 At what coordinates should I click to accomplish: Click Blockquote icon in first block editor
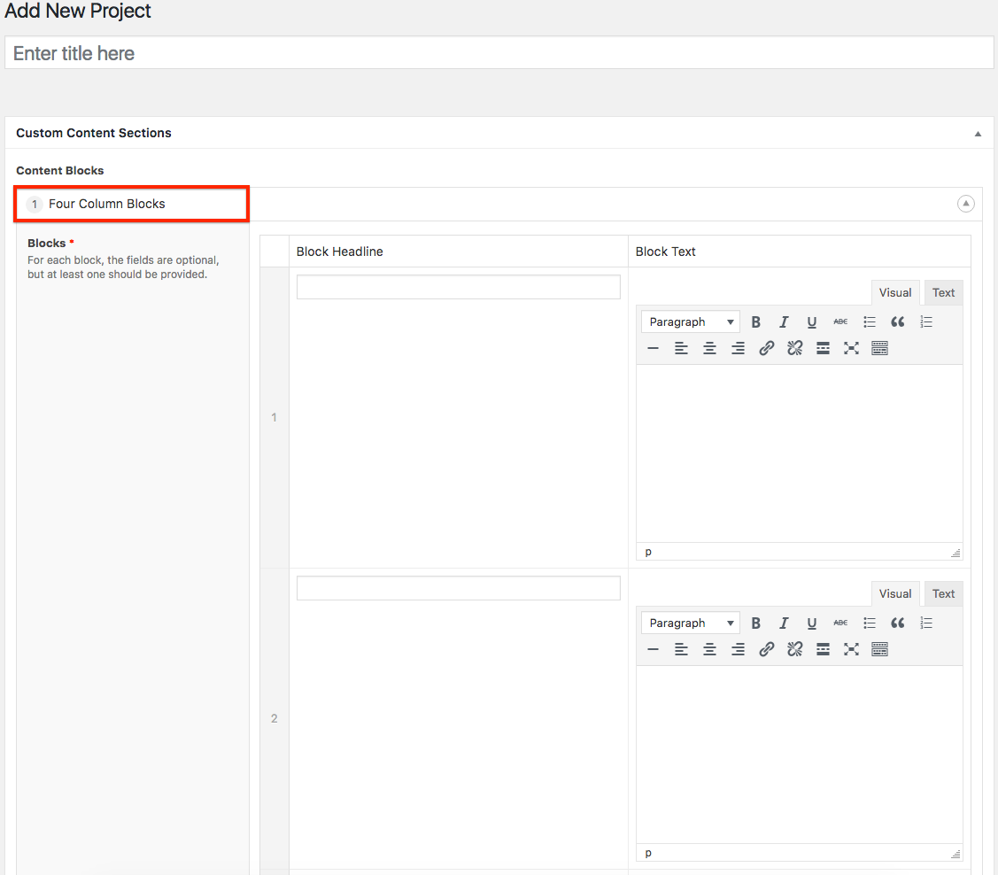[x=897, y=322]
